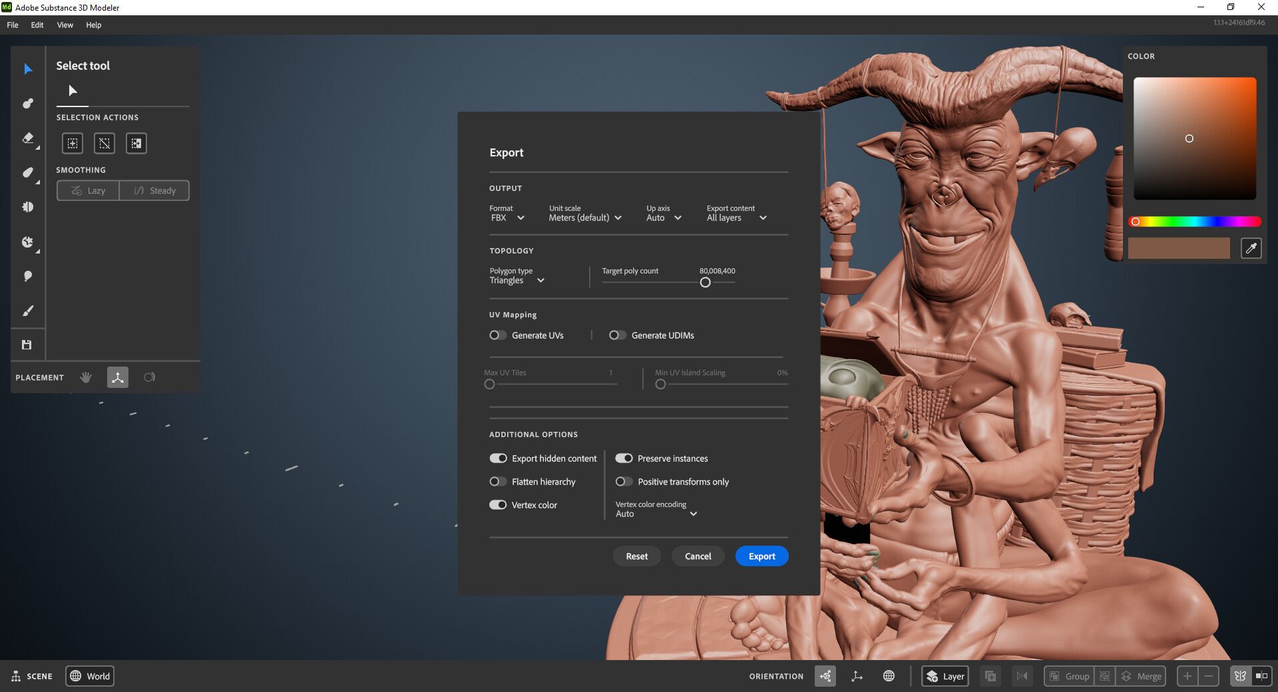Open the View menu
This screenshot has width=1278, height=692.
click(65, 25)
